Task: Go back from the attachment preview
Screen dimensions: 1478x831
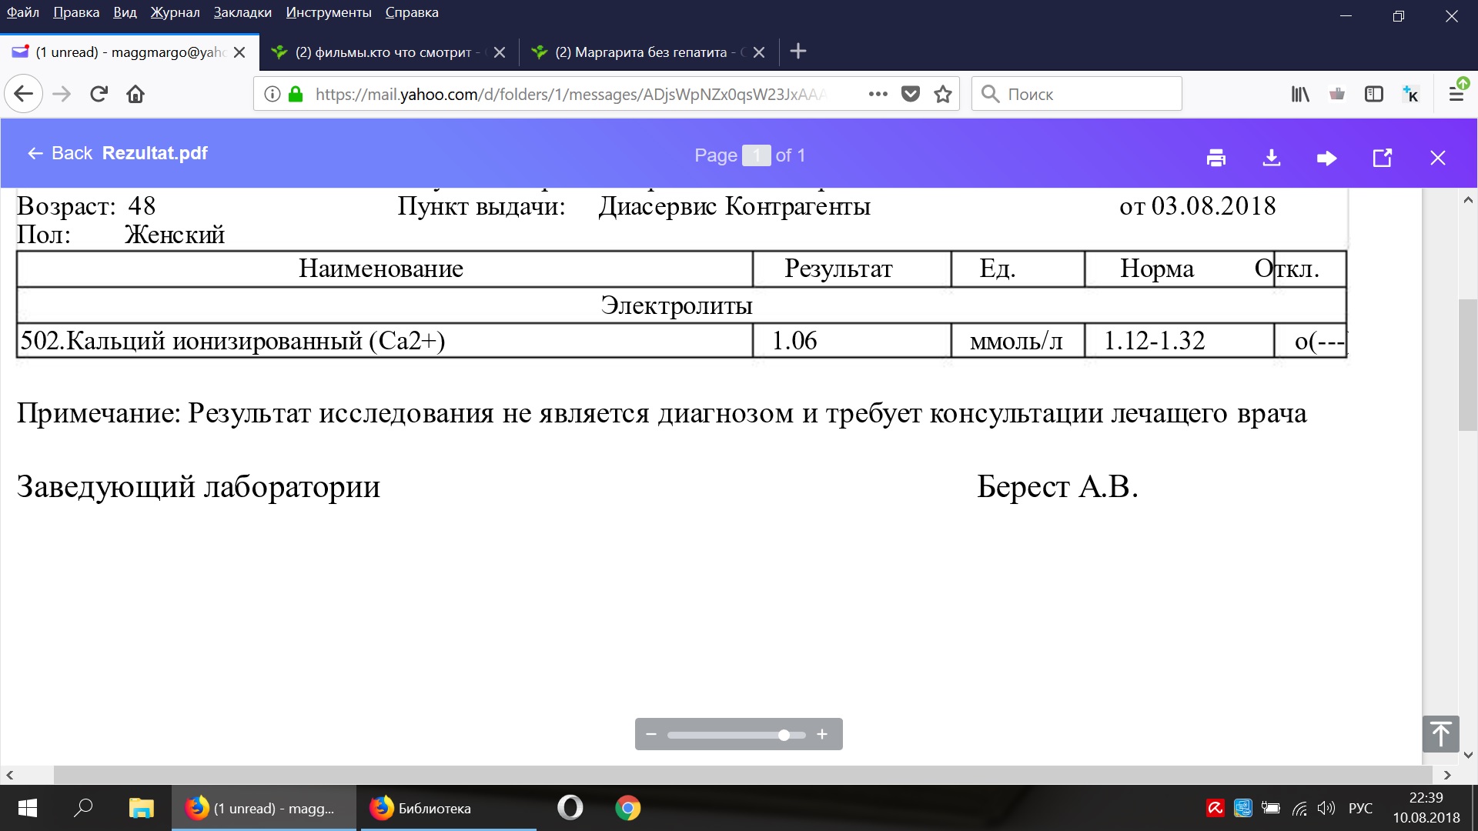Action: click(60, 153)
